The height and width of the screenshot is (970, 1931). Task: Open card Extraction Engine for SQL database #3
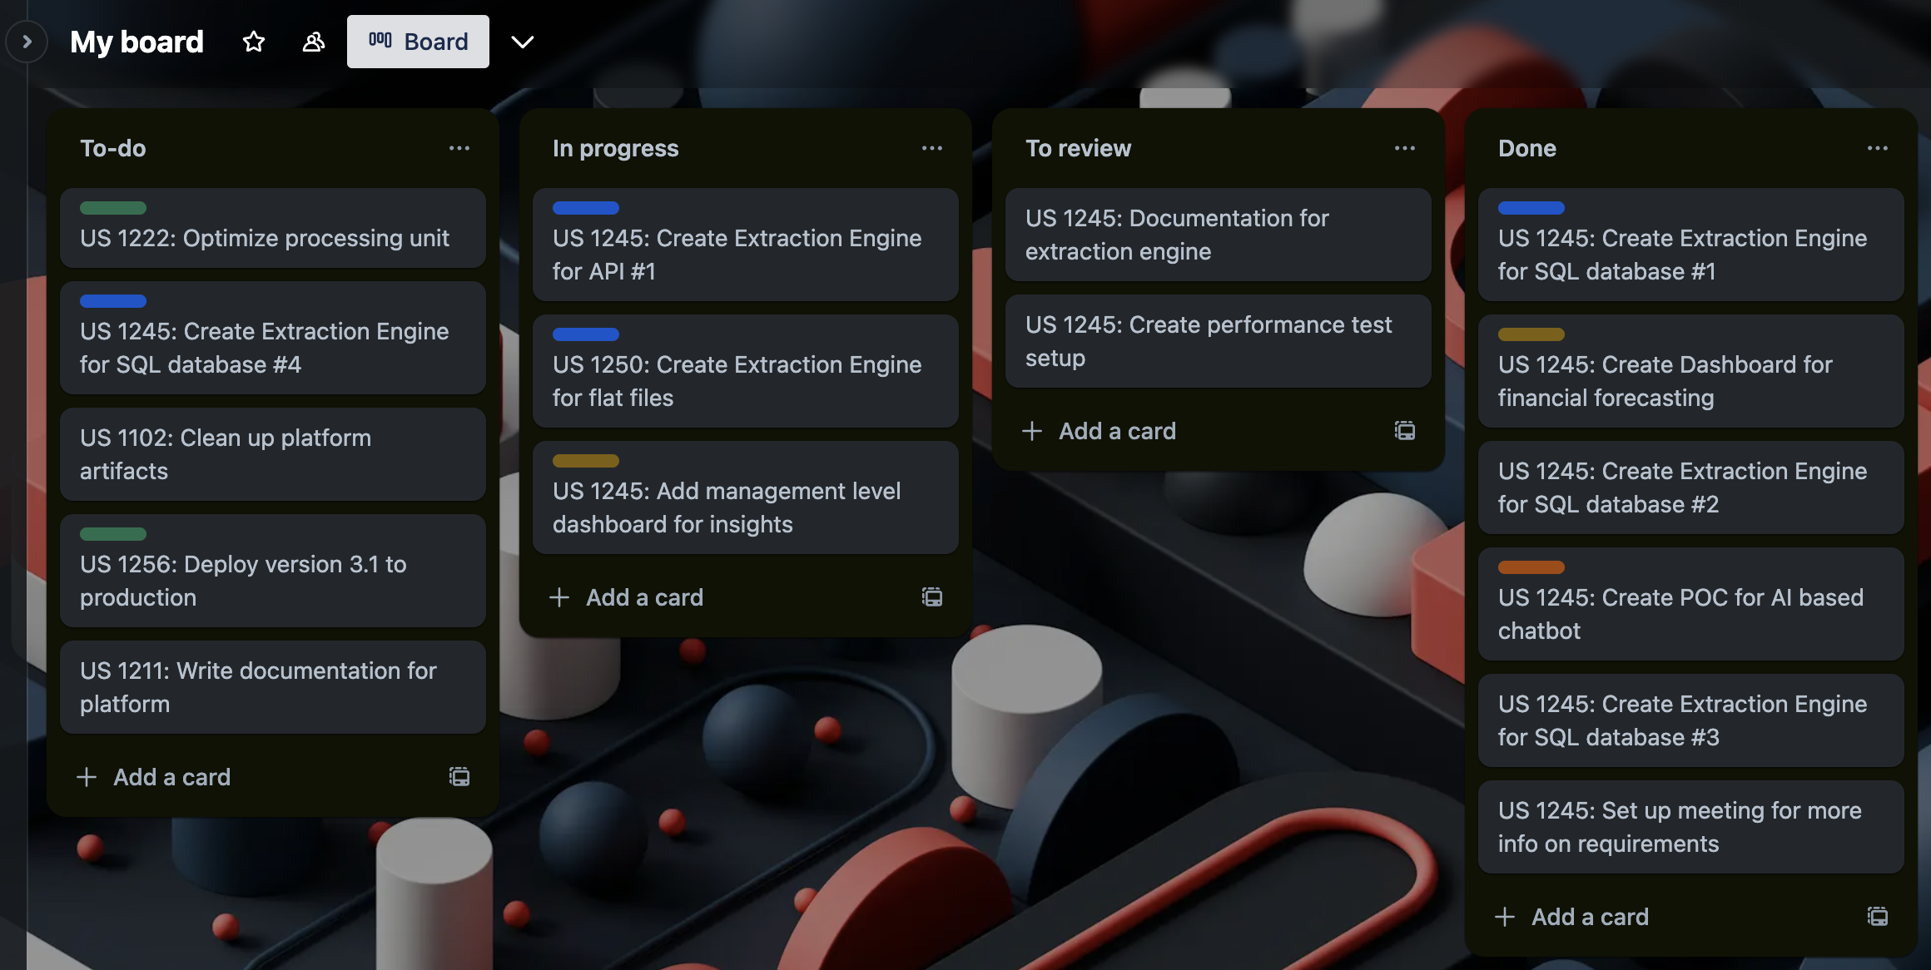pos(1691,720)
